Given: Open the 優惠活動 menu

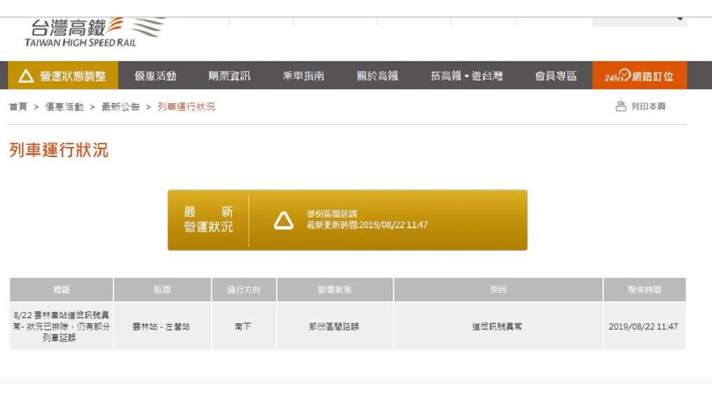Looking at the screenshot, I should 155,76.
